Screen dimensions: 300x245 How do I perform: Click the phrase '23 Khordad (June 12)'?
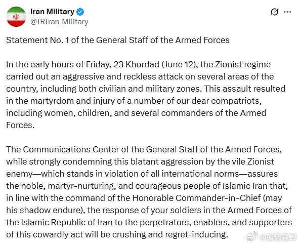155,64
